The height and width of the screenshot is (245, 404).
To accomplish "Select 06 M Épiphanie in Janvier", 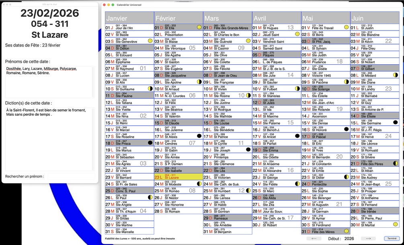I will pos(129,61).
